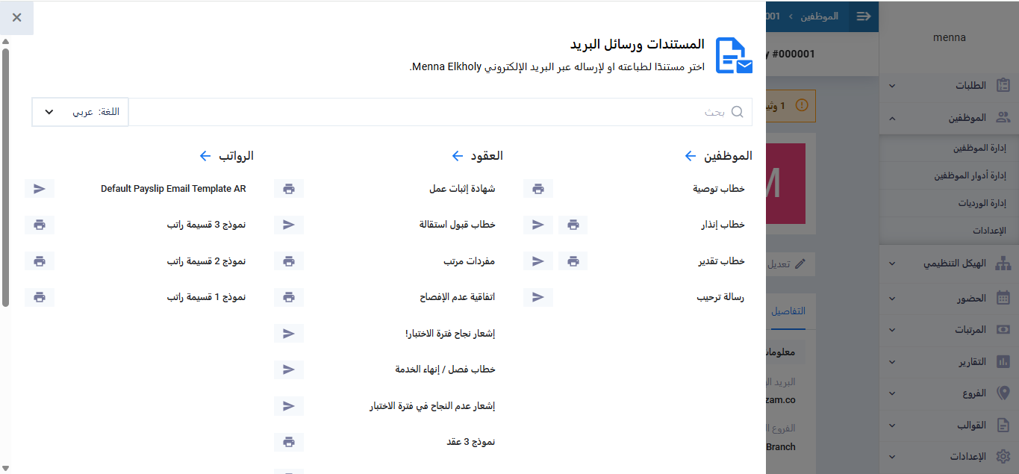This screenshot has width=1019, height=474.
Task: Print the خطاب توصية document
Action: point(538,189)
